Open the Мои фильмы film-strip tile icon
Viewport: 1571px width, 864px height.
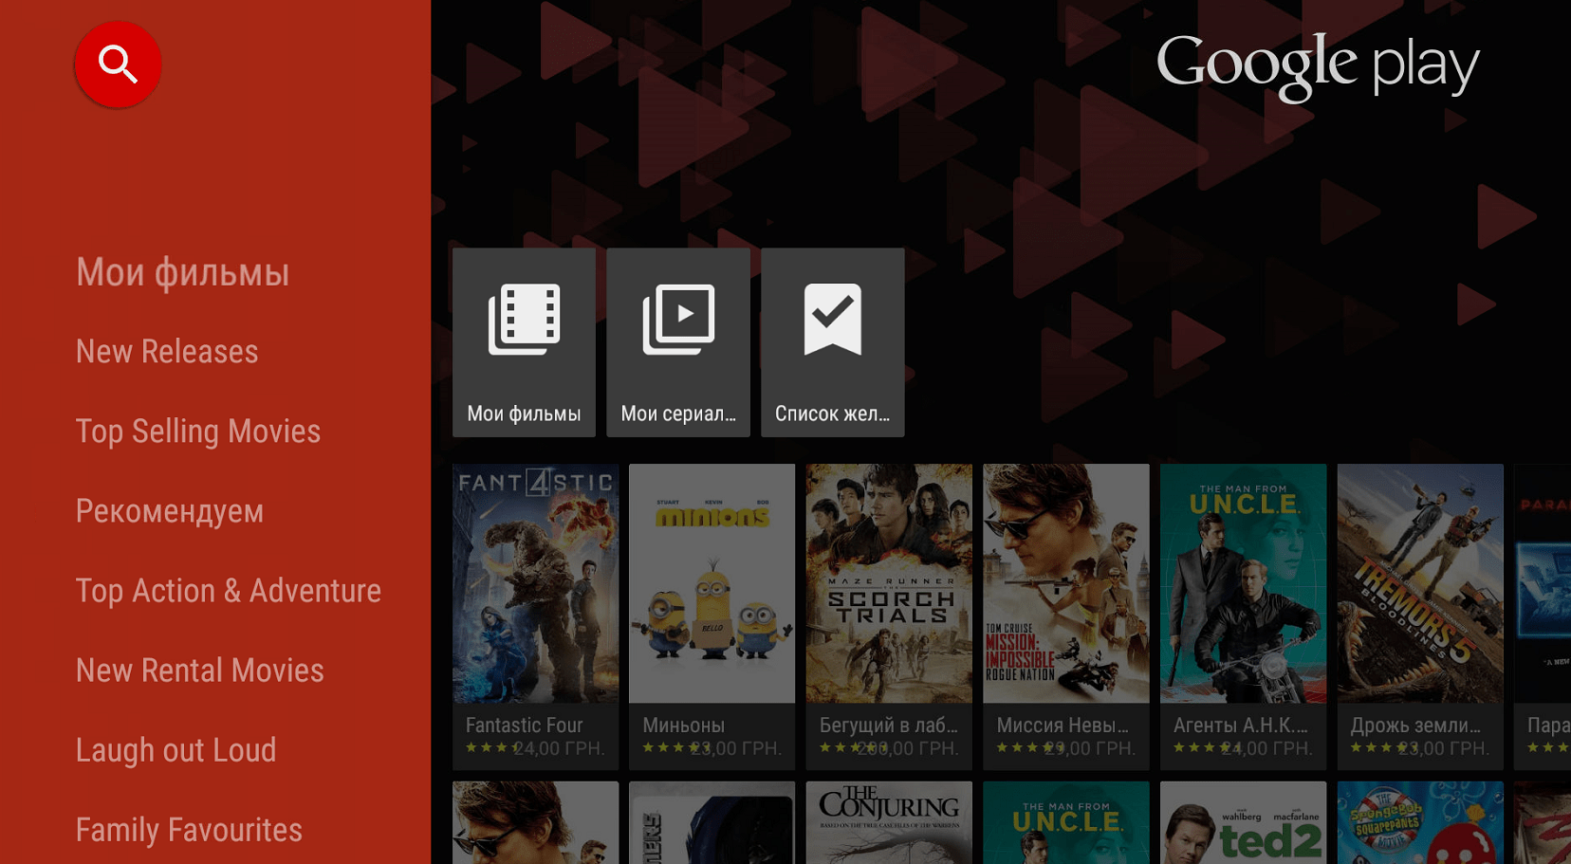[524, 320]
